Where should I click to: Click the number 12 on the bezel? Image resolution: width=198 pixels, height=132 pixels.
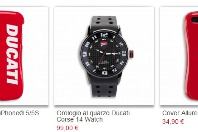[104, 35]
